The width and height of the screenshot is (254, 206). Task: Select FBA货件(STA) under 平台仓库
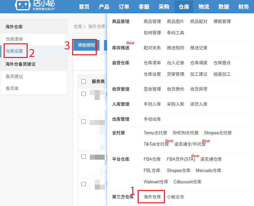[181, 159]
